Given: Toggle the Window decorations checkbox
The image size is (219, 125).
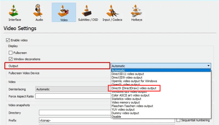Looking at the screenshot, I should pyautogui.click(x=10, y=59).
